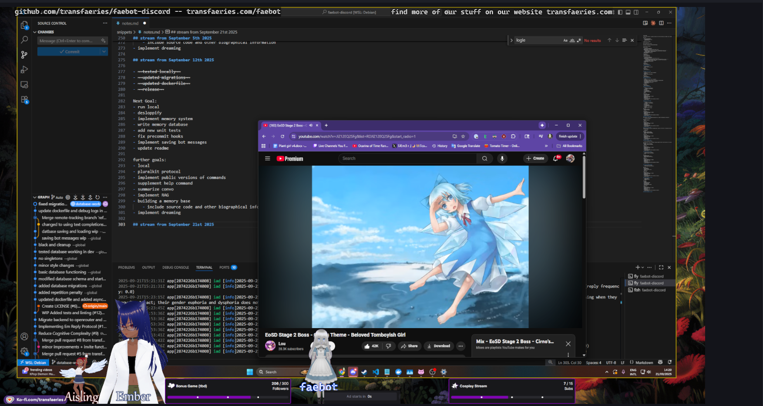The image size is (763, 406).
Task: Open the Commit button dropdown arrow
Action: click(x=104, y=51)
